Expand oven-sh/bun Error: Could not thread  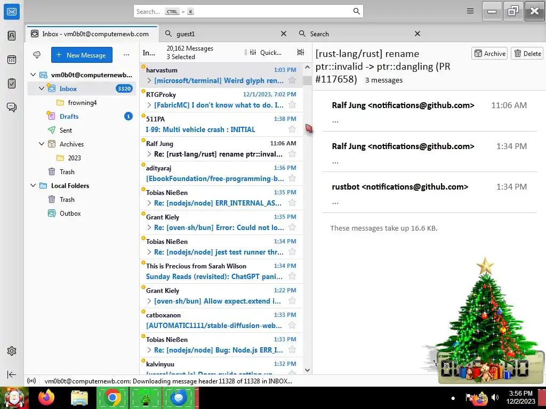coord(149,227)
